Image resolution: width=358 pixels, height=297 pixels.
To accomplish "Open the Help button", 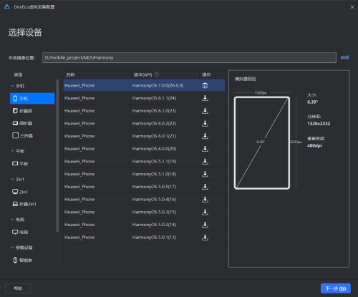I will [x=18, y=288].
